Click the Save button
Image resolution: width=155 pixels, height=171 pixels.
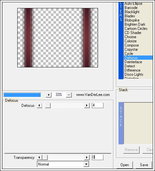click(x=144, y=165)
